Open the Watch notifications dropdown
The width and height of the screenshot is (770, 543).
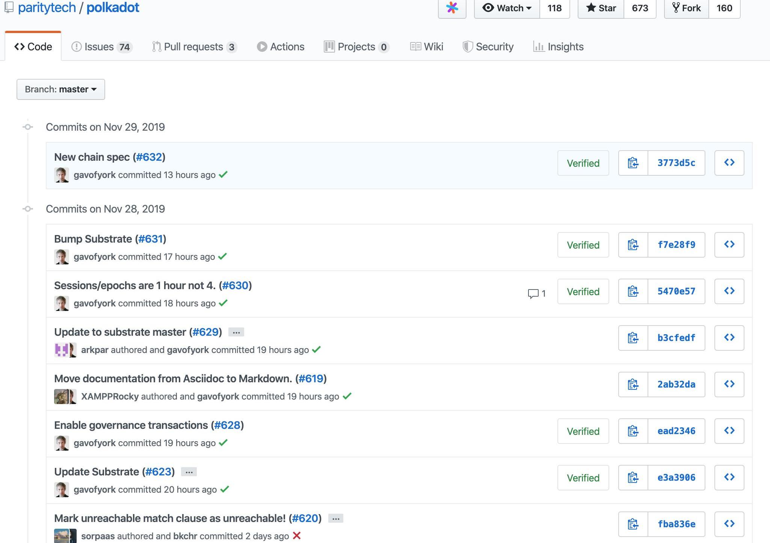coord(507,8)
